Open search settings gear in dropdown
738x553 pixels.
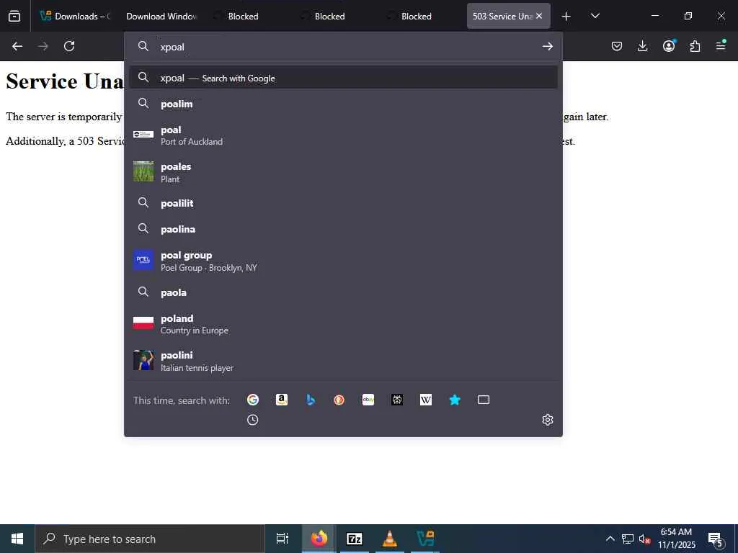(548, 420)
